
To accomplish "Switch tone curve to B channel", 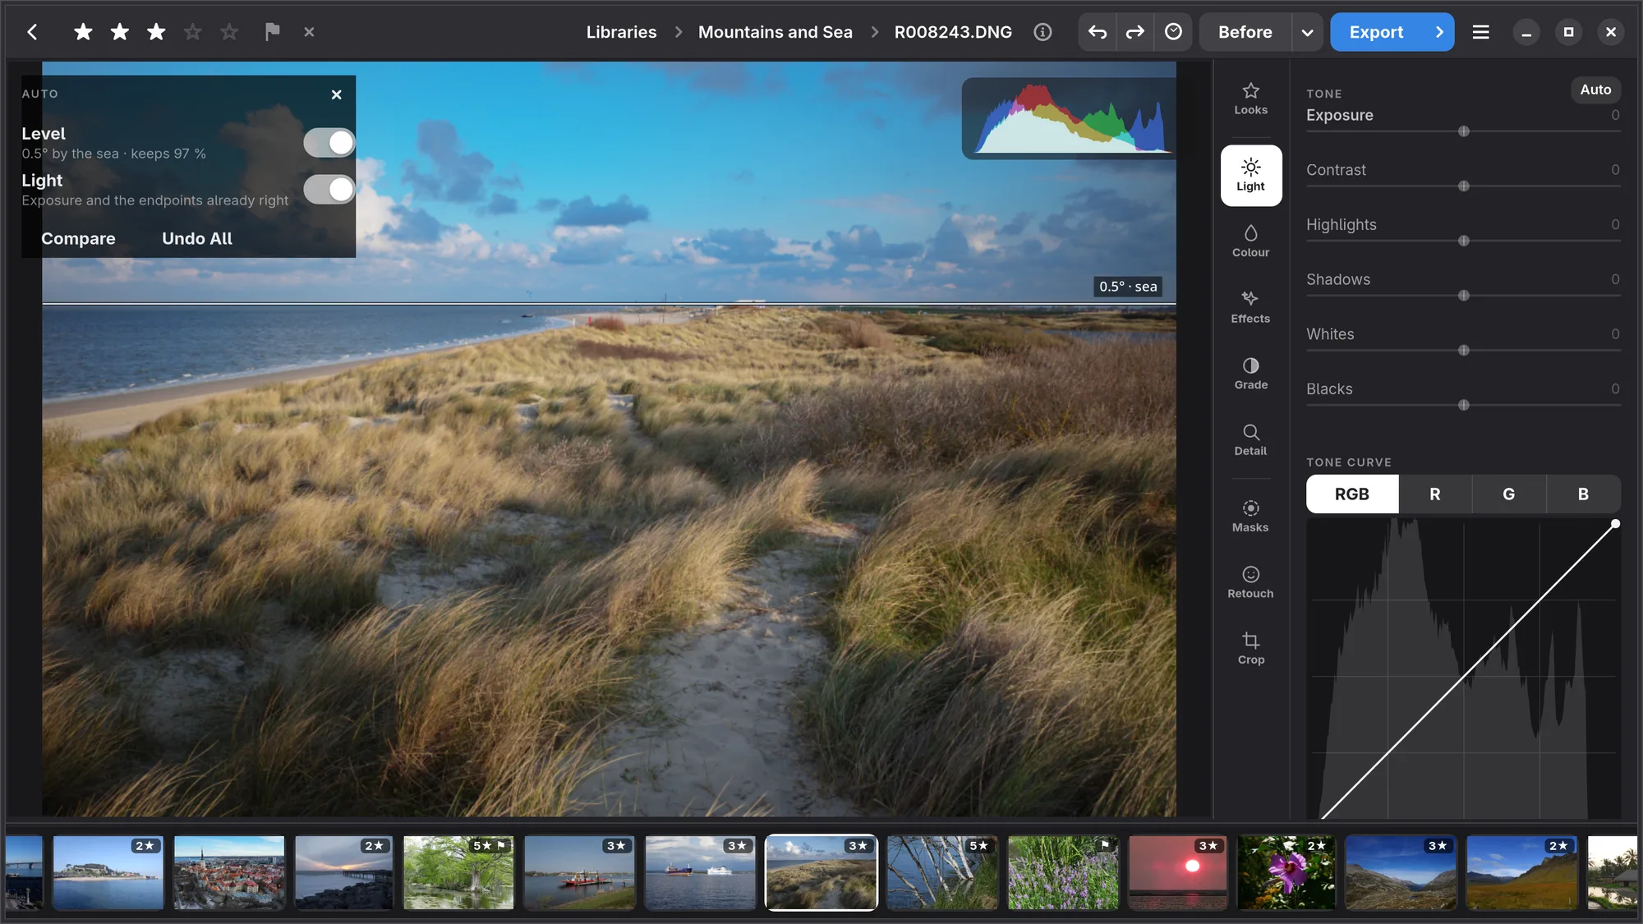I will tap(1583, 494).
